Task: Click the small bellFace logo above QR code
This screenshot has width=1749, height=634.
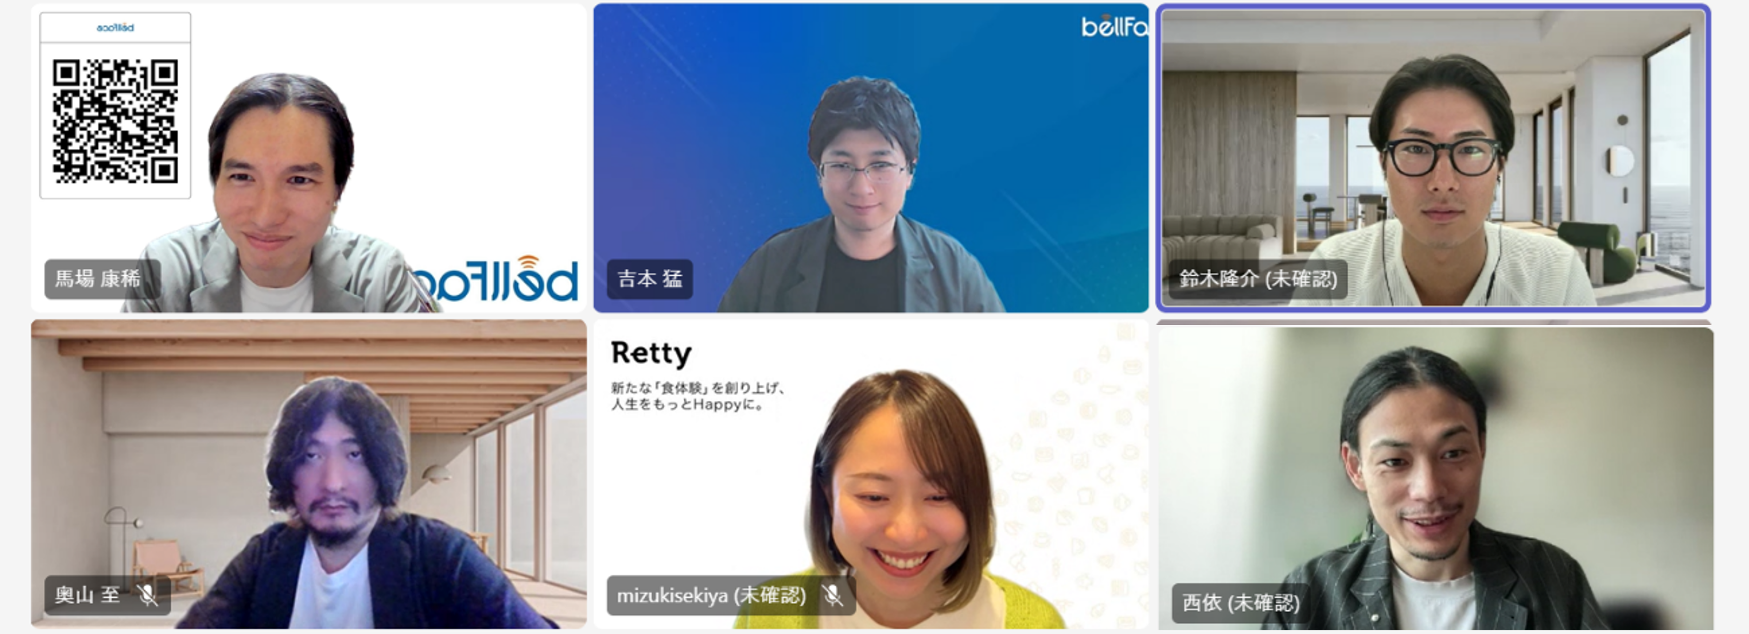Action: click(116, 28)
